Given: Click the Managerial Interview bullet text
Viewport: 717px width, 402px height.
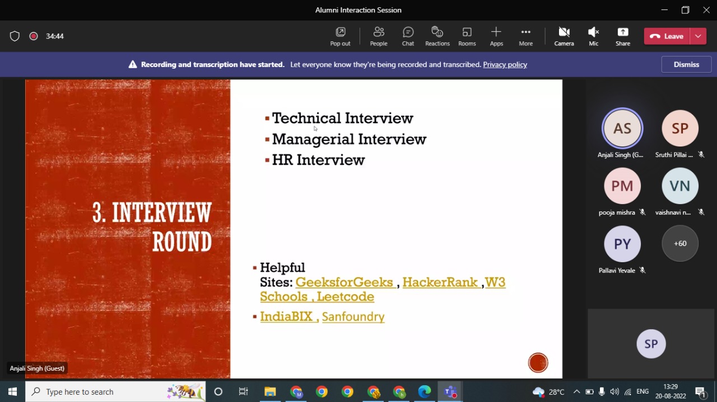Looking at the screenshot, I should click(349, 139).
